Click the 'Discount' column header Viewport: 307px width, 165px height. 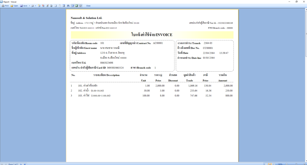coord(173,81)
